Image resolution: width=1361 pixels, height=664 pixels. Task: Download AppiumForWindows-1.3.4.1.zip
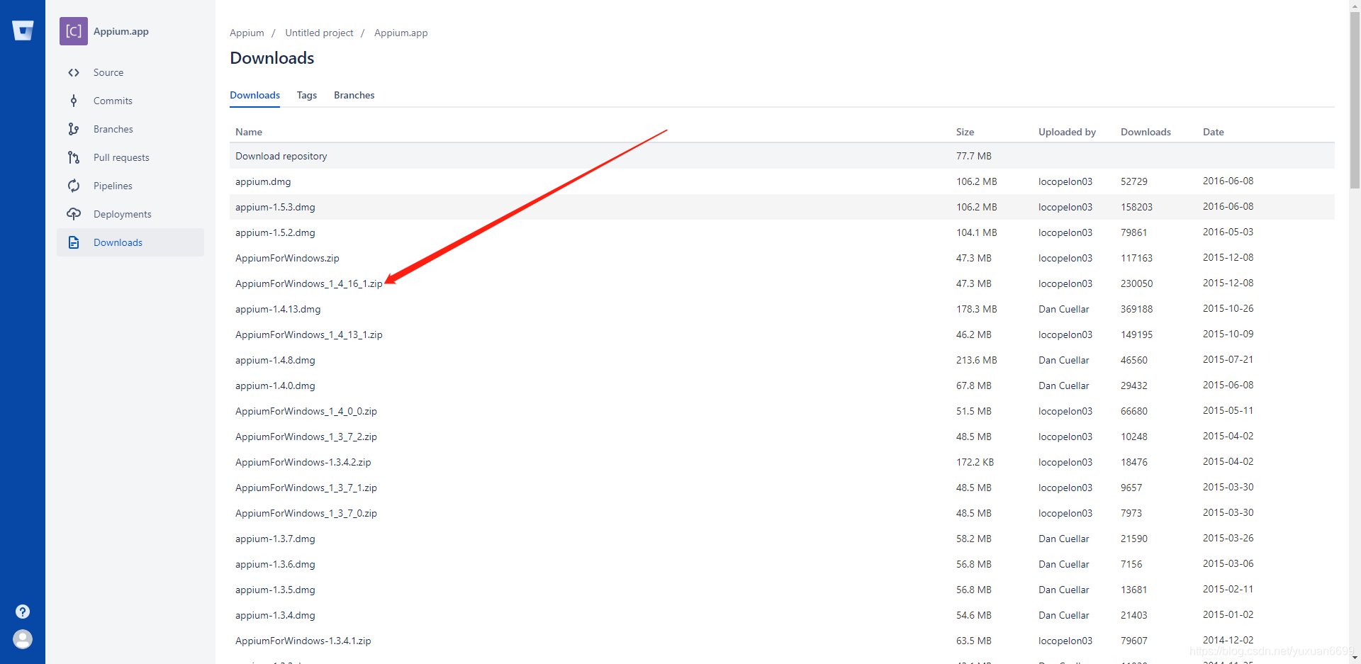point(303,641)
